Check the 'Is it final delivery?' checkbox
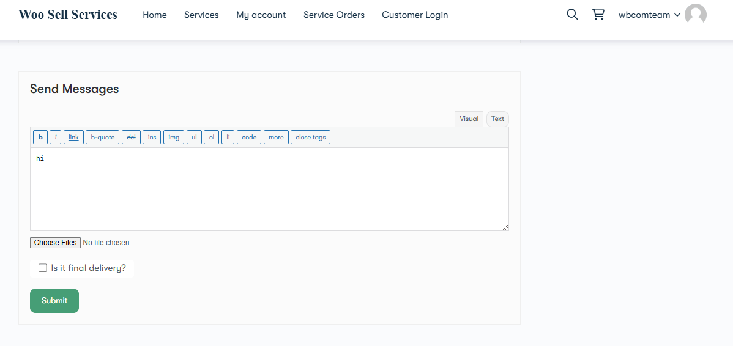 pos(43,268)
